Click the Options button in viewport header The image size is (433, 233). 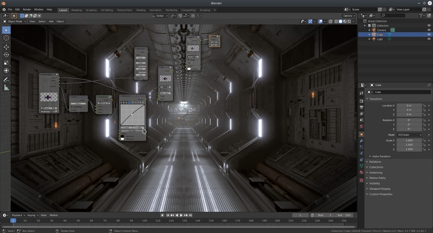(x=349, y=16)
